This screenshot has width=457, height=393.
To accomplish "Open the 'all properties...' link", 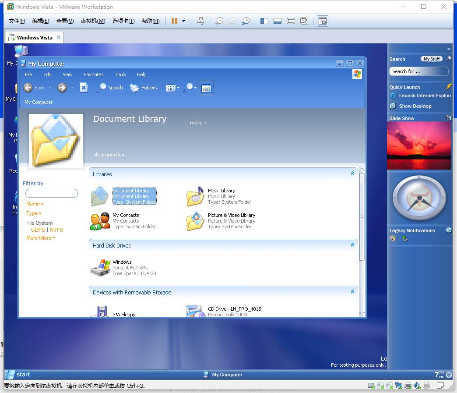I will (x=111, y=155).
